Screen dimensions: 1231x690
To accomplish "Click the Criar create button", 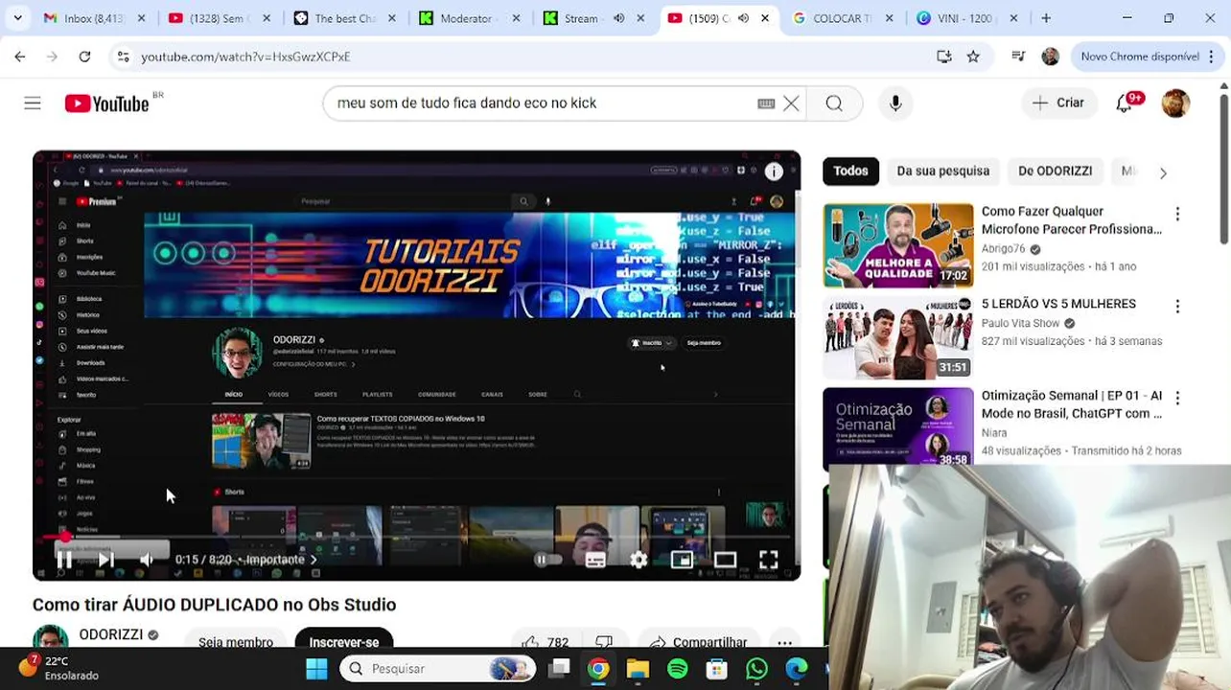I will coord(1058,103).
